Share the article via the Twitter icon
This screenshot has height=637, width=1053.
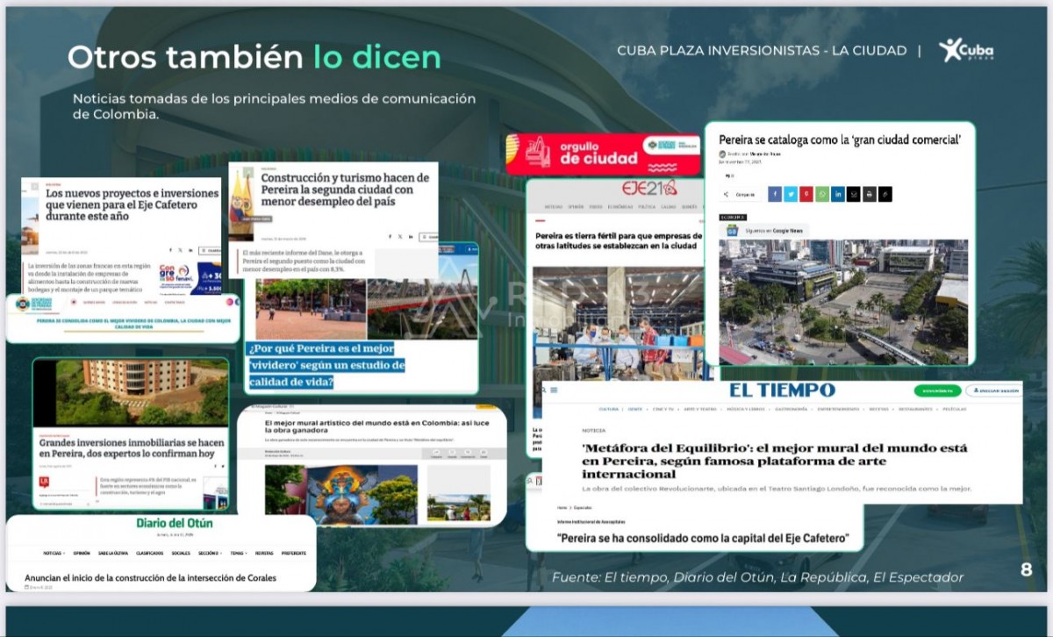(x=791, y=194)
